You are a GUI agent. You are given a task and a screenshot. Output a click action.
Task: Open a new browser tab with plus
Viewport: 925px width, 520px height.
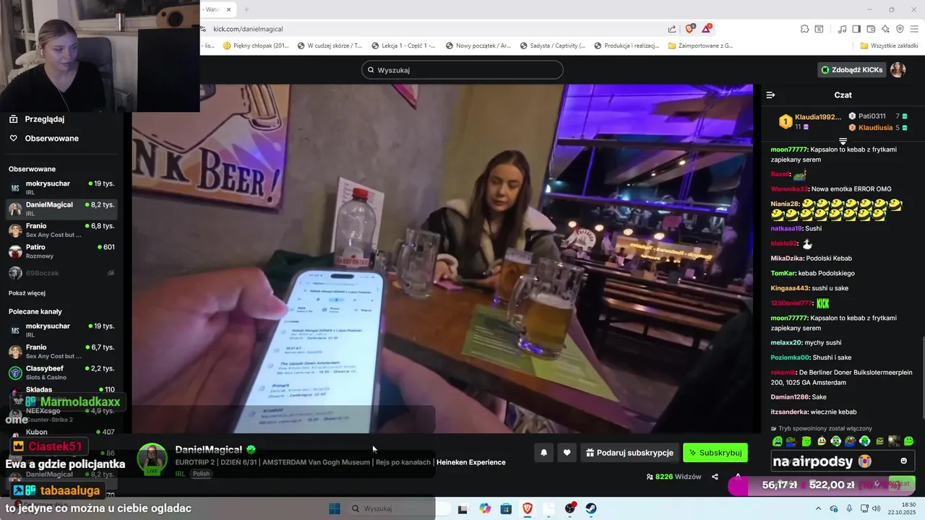[246, 9]
